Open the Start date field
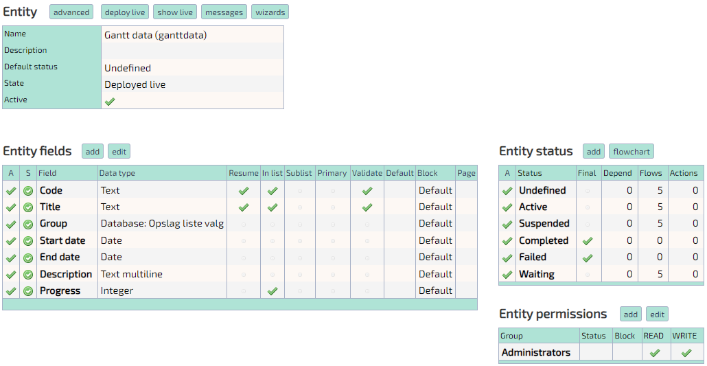The height and width of the screenshot is (366, 707). click(x=62, y=241)
